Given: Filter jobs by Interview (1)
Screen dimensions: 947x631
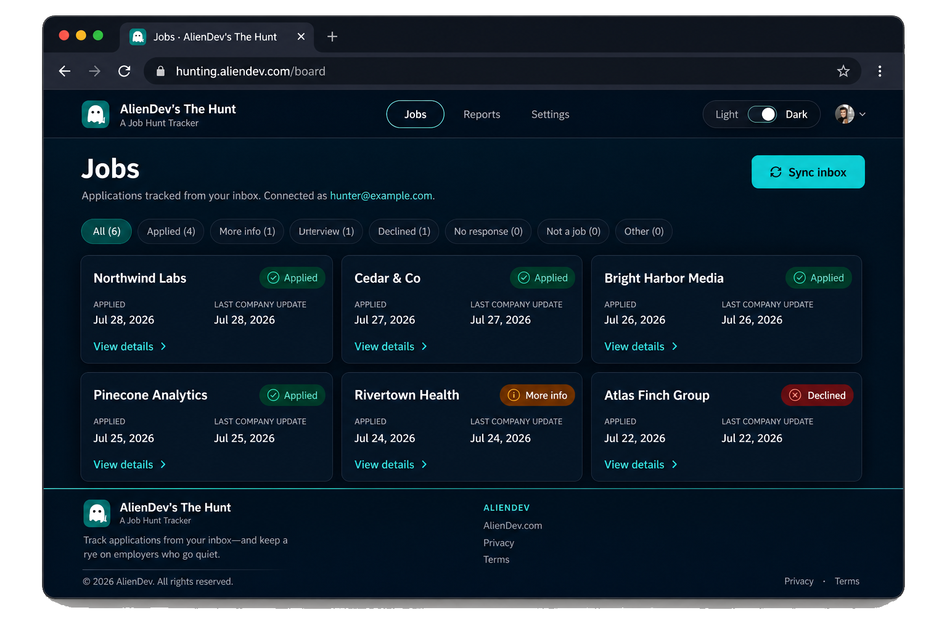Looking at the screenshot, I should [x=326, y=232].
